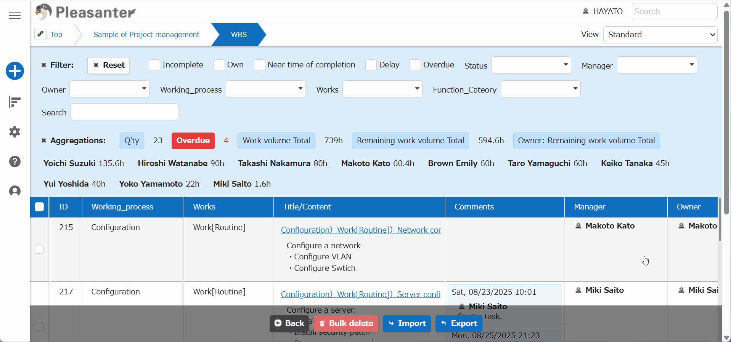Click the Export button
731x342 pixels.
click(459, 323)
